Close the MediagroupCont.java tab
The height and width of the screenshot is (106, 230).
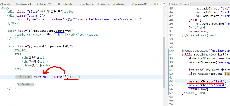click(188, 4)
